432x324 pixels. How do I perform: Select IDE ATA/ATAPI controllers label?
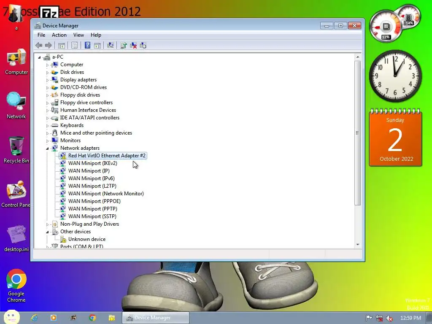click(90, 118)
